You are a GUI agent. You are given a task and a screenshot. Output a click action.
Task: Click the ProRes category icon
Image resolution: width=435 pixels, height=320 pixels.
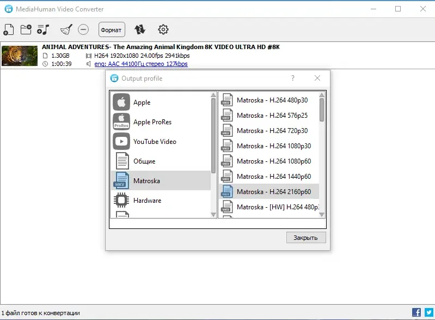coord(121,122)
